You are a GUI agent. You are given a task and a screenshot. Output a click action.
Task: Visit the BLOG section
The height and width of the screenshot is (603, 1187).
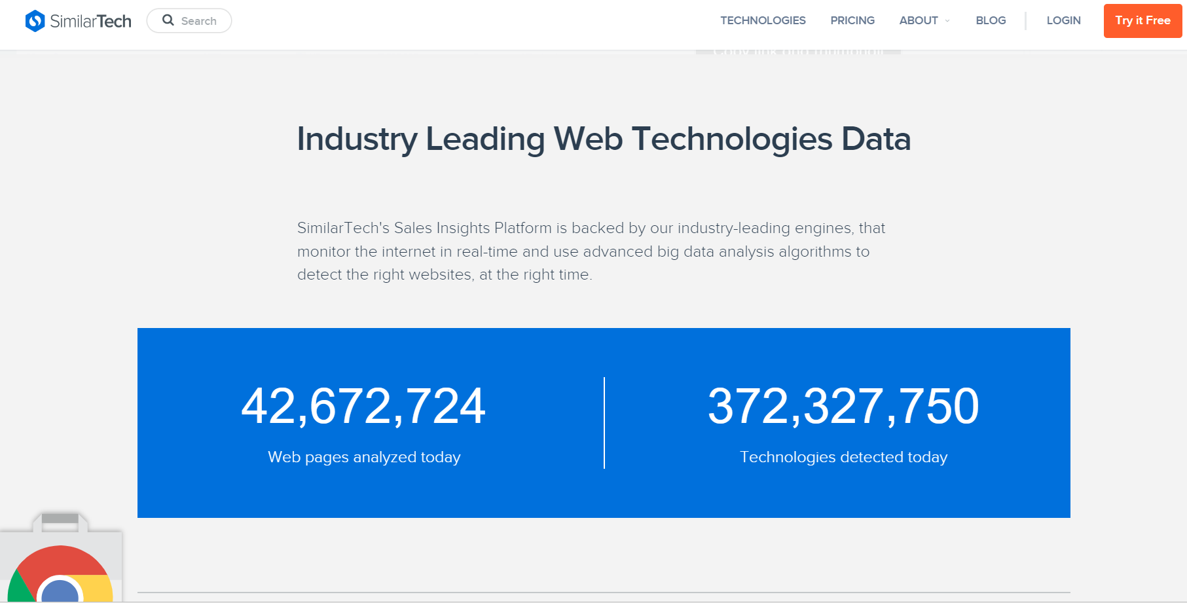(x=990, y=21)
